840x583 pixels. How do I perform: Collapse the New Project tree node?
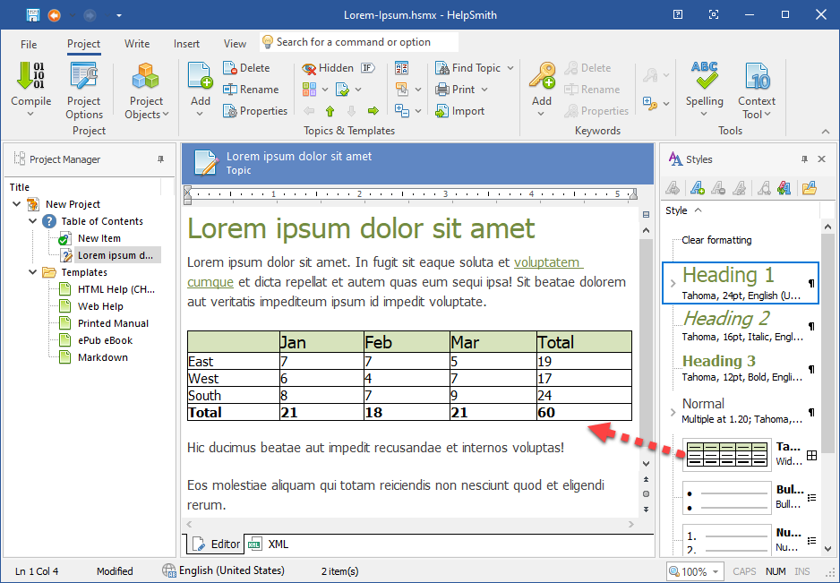[17, 204]
